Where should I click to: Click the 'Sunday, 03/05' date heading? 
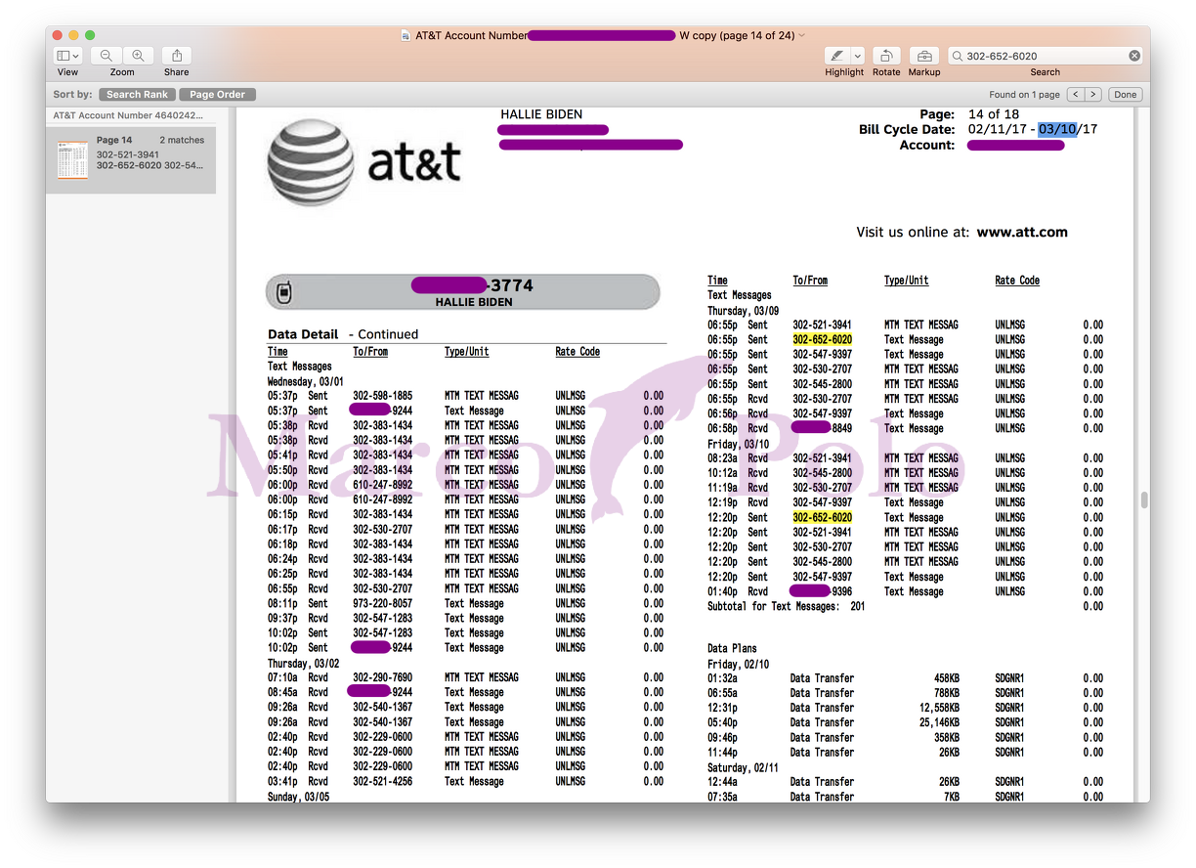point(299,797)
